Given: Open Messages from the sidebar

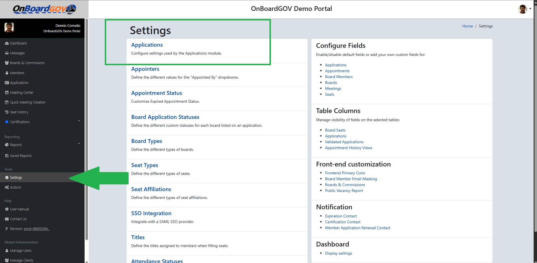Looking at the screenshot, I should [x=17, y=53].
